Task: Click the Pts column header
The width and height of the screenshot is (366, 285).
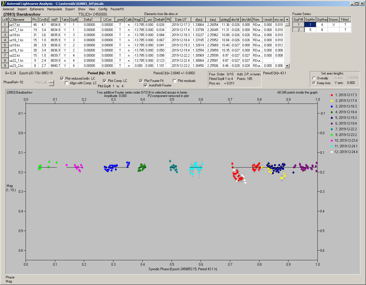Action: [x=35, y=20]
